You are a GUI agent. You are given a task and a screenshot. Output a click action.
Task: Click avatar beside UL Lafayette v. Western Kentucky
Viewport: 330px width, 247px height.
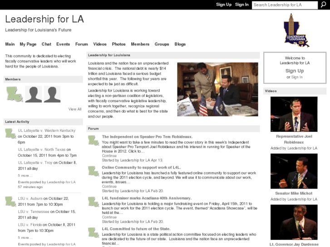click(10, 134)
